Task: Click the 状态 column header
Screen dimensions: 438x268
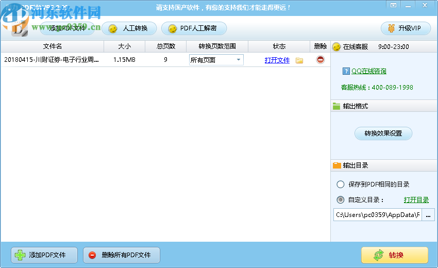Action: point(279,46)
